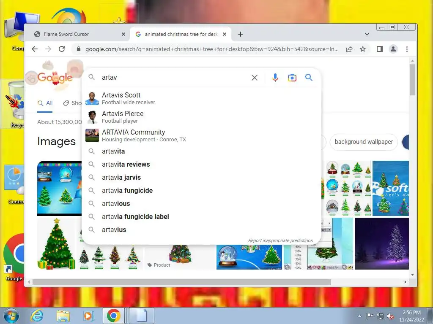Launch Internet Explorer from the taskbar
The image size is (433, 324).
pyautogui.click(x=37, y=316)
